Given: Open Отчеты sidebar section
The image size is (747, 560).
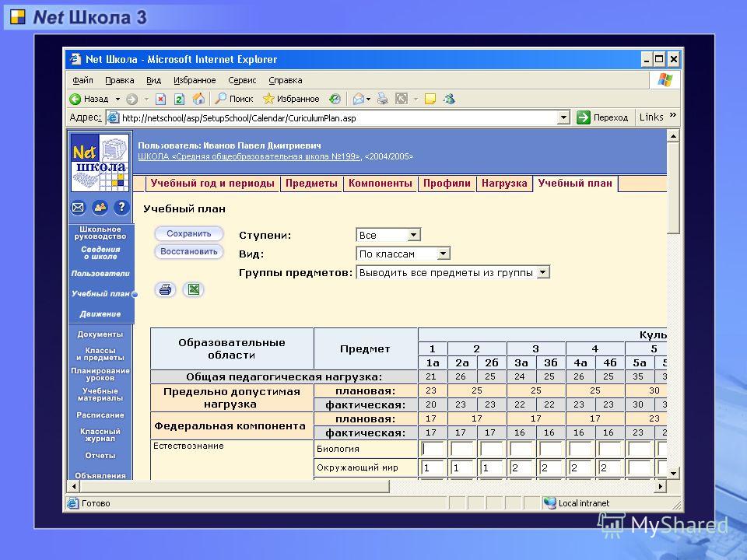Looking at the screenshot, I should click(100, 455).
